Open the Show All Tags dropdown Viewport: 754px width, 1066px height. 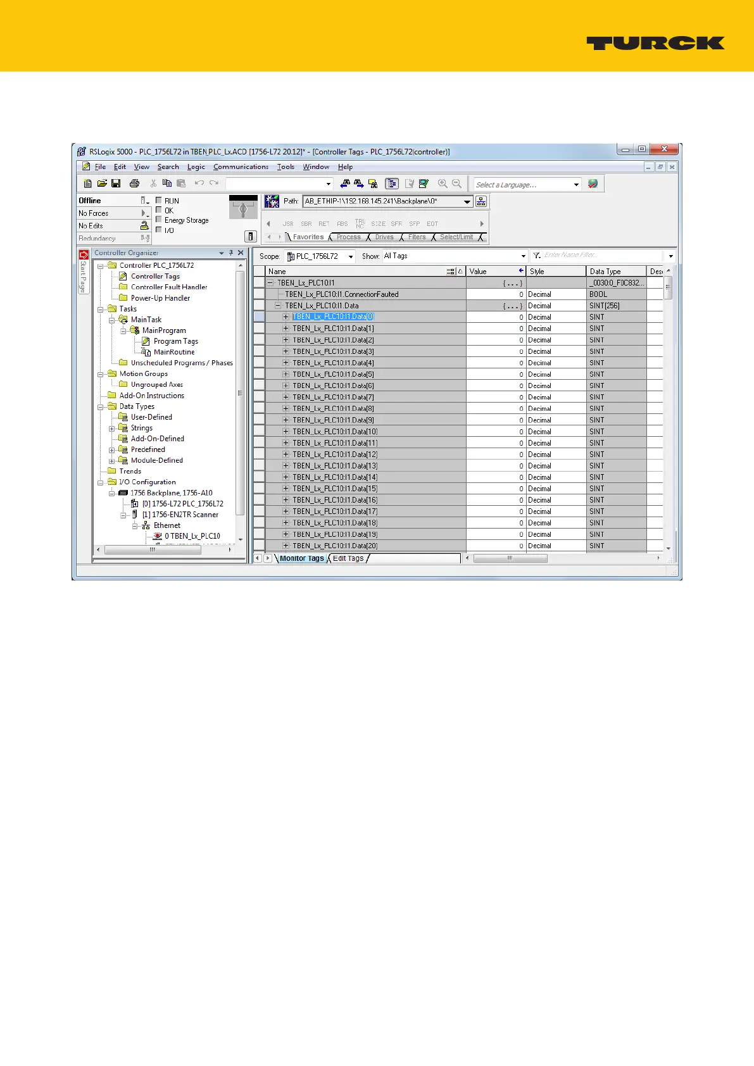click(523, 256)
